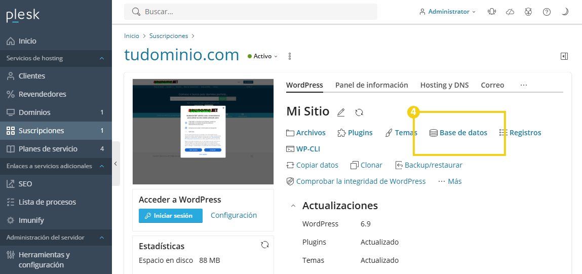The width and height of the screenshot is (582, 274).
Task: Open Revendedores in the sidebar
Action: pos(56,94)
